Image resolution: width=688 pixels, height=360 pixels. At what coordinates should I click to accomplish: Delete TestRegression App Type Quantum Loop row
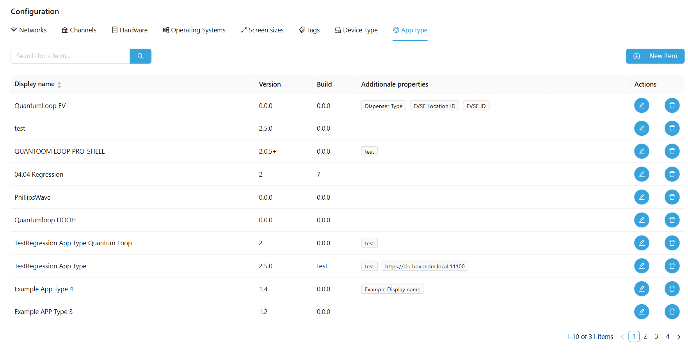click(672, 243)
